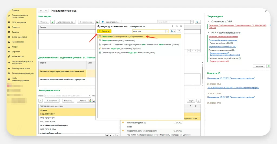This screenshot has width=277, height=144.
Task: Clear the 'виды цен' search field
Action: pos(167,31)
